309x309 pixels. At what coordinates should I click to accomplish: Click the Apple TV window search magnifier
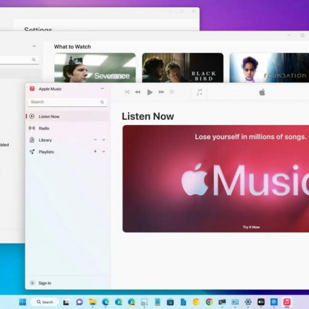[x=34, y=60]
